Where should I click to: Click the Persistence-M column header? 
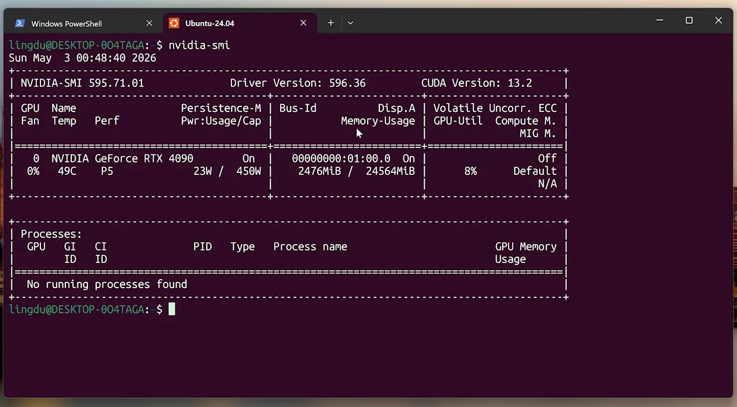point(221,108)
